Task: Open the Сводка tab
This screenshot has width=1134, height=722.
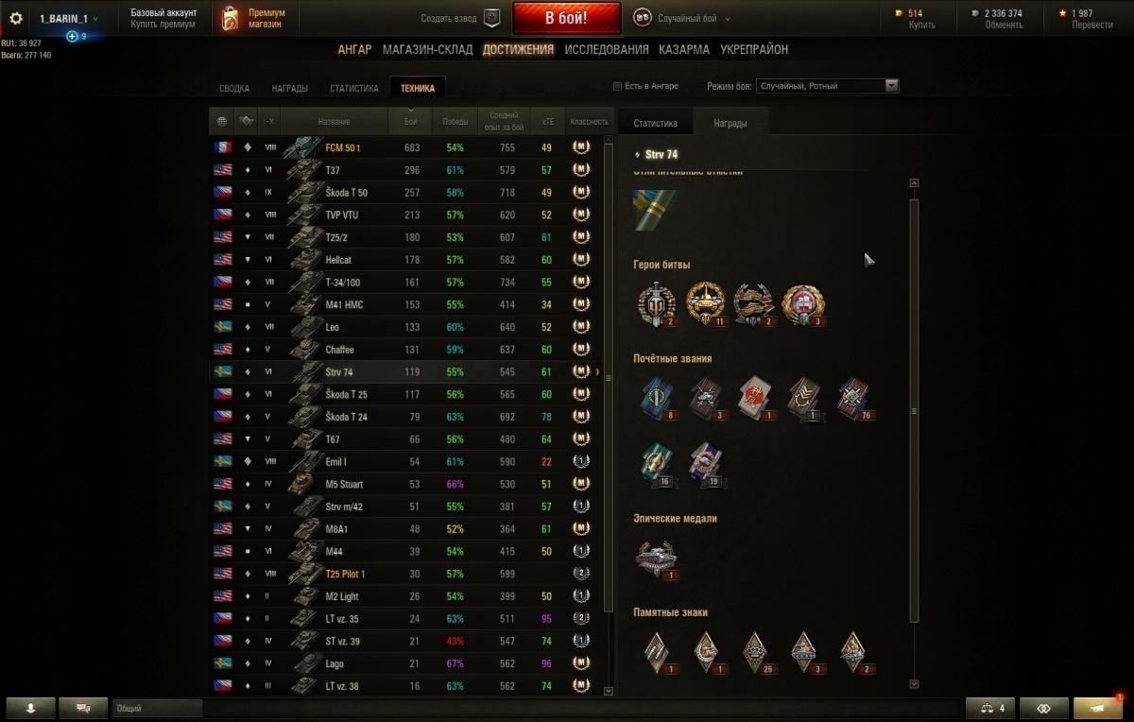Action: [234, 89]
